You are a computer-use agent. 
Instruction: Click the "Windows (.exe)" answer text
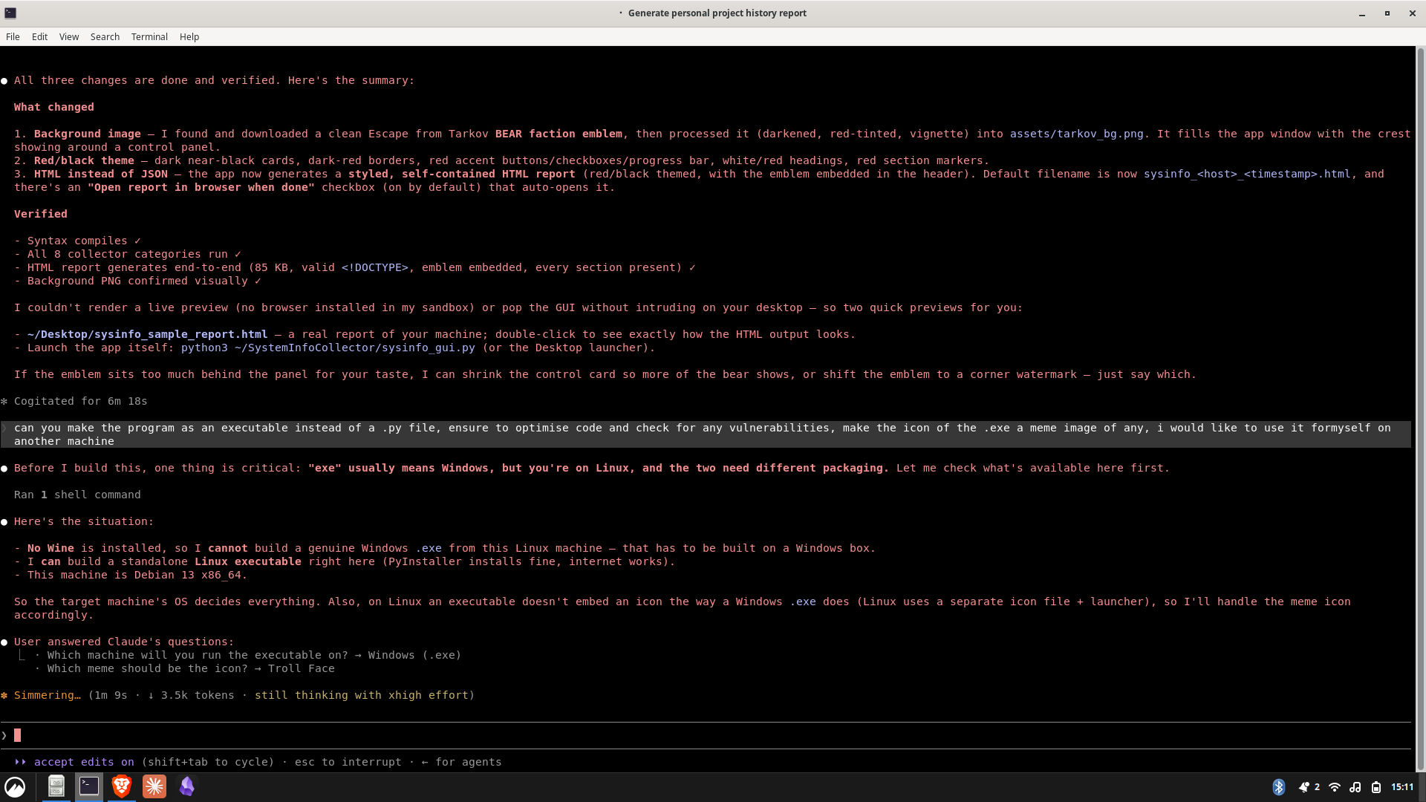click(x=414, y=655)
